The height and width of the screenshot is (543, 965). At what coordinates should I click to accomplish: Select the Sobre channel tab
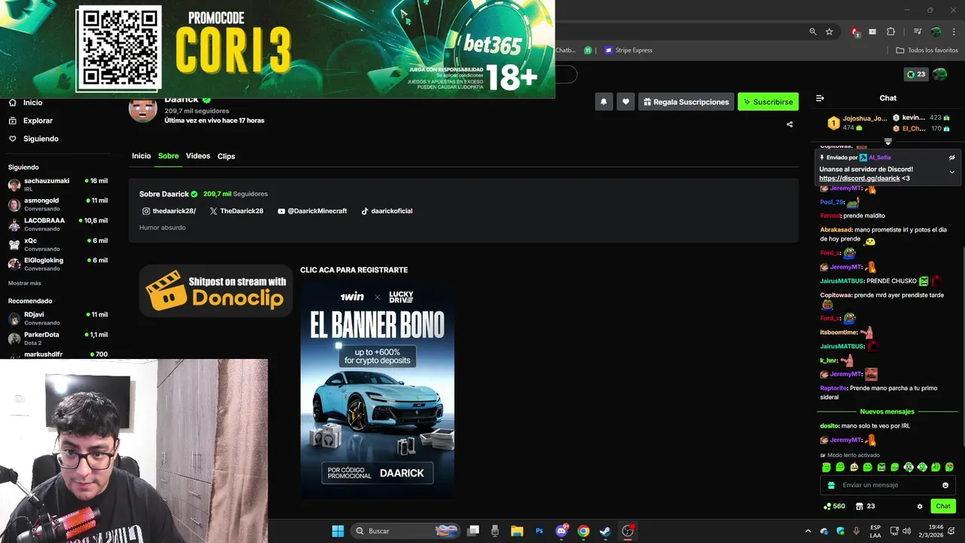(168, 156)
